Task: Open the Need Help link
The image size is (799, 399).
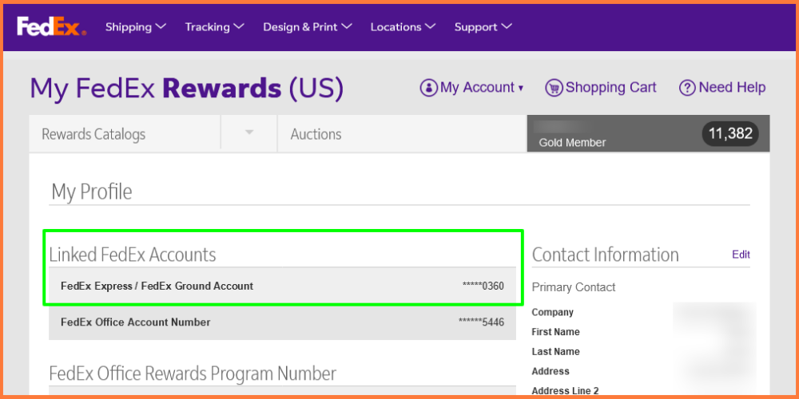Action: (x=732, y=88)
